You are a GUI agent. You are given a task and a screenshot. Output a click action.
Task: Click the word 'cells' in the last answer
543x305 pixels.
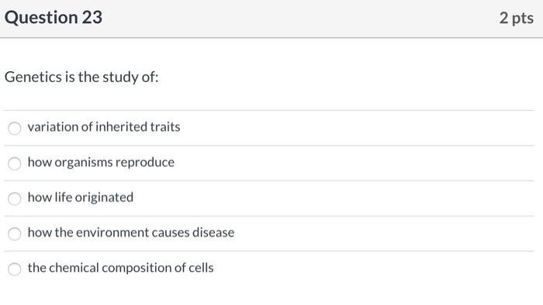(x=201, y=268)
